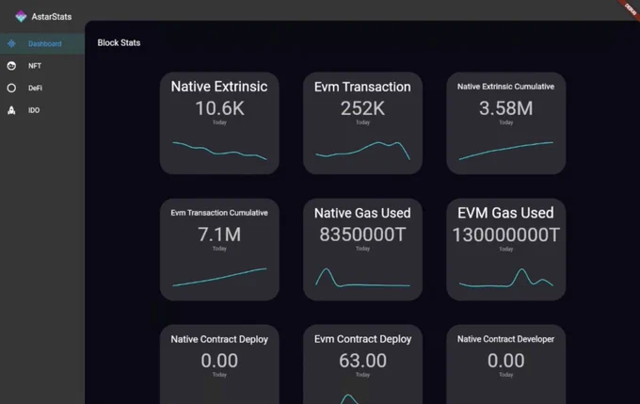Open the NFT menu item
Viewport: 640px width, 404px height.
click(42, 66)
